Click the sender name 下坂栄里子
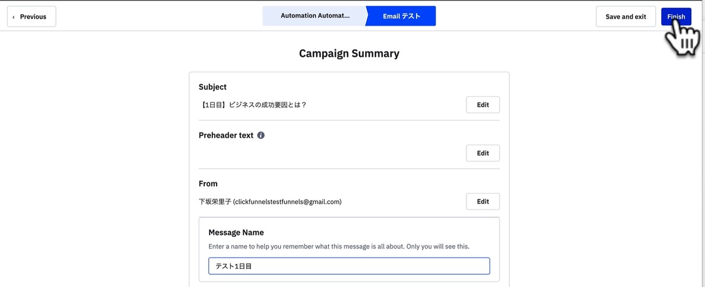 click(x=215, y=202)
